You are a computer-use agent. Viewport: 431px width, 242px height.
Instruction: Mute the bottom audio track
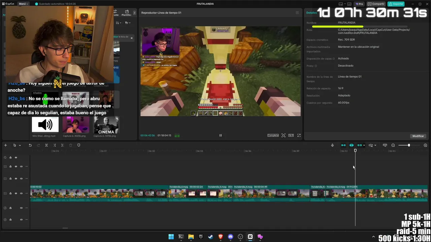coord(21,219)
